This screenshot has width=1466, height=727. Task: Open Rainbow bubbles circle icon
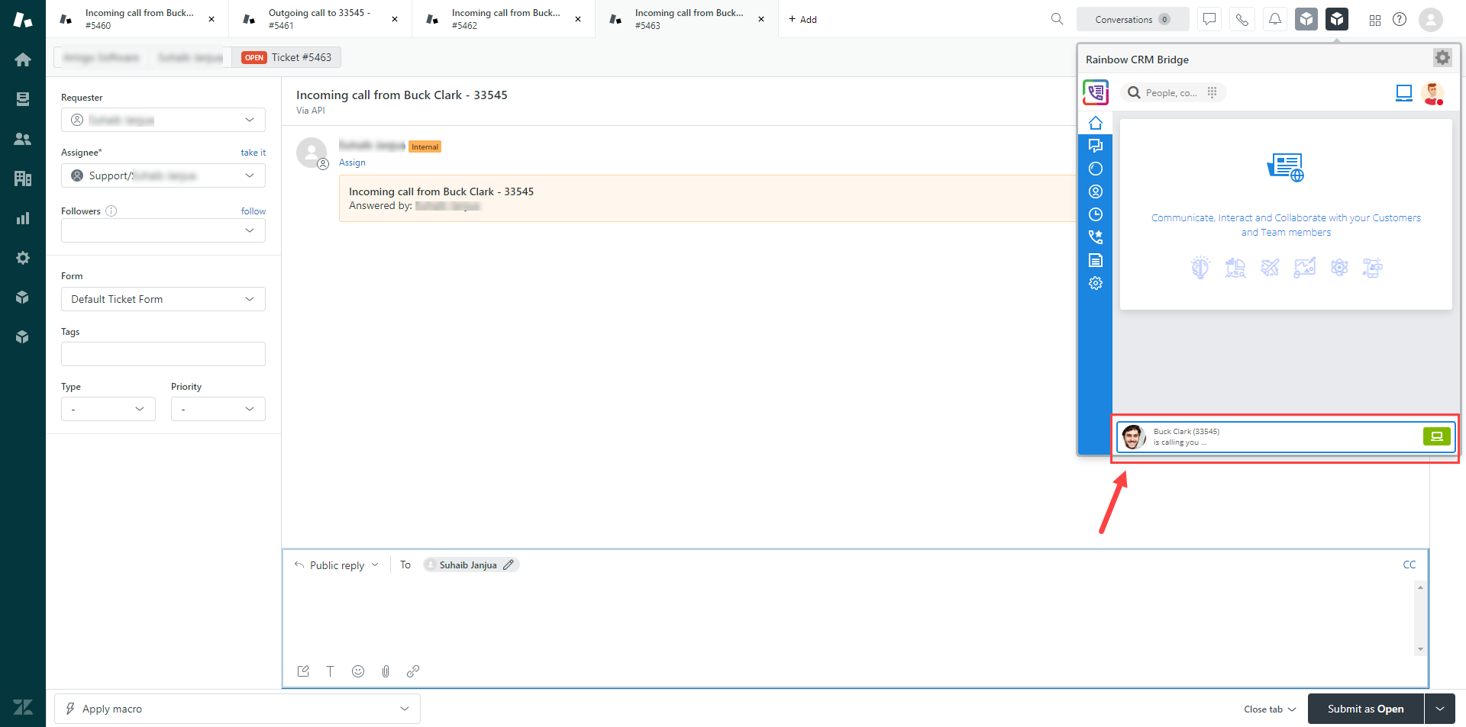pos(1096,169)
